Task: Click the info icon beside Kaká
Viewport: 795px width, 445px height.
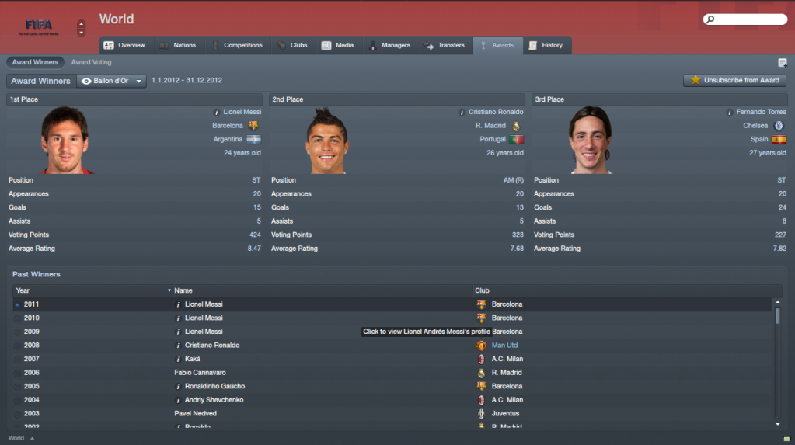Action: (x=178, y=360)
